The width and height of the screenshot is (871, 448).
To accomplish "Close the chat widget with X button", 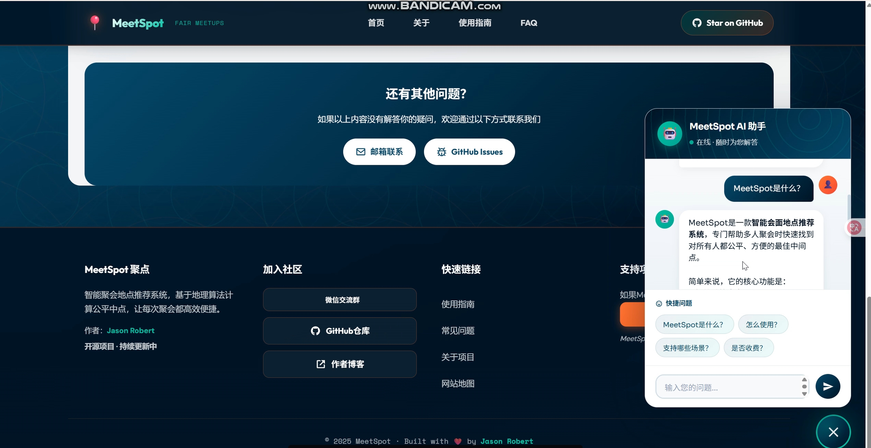I will pyautogui.click(x=833, y=432).
